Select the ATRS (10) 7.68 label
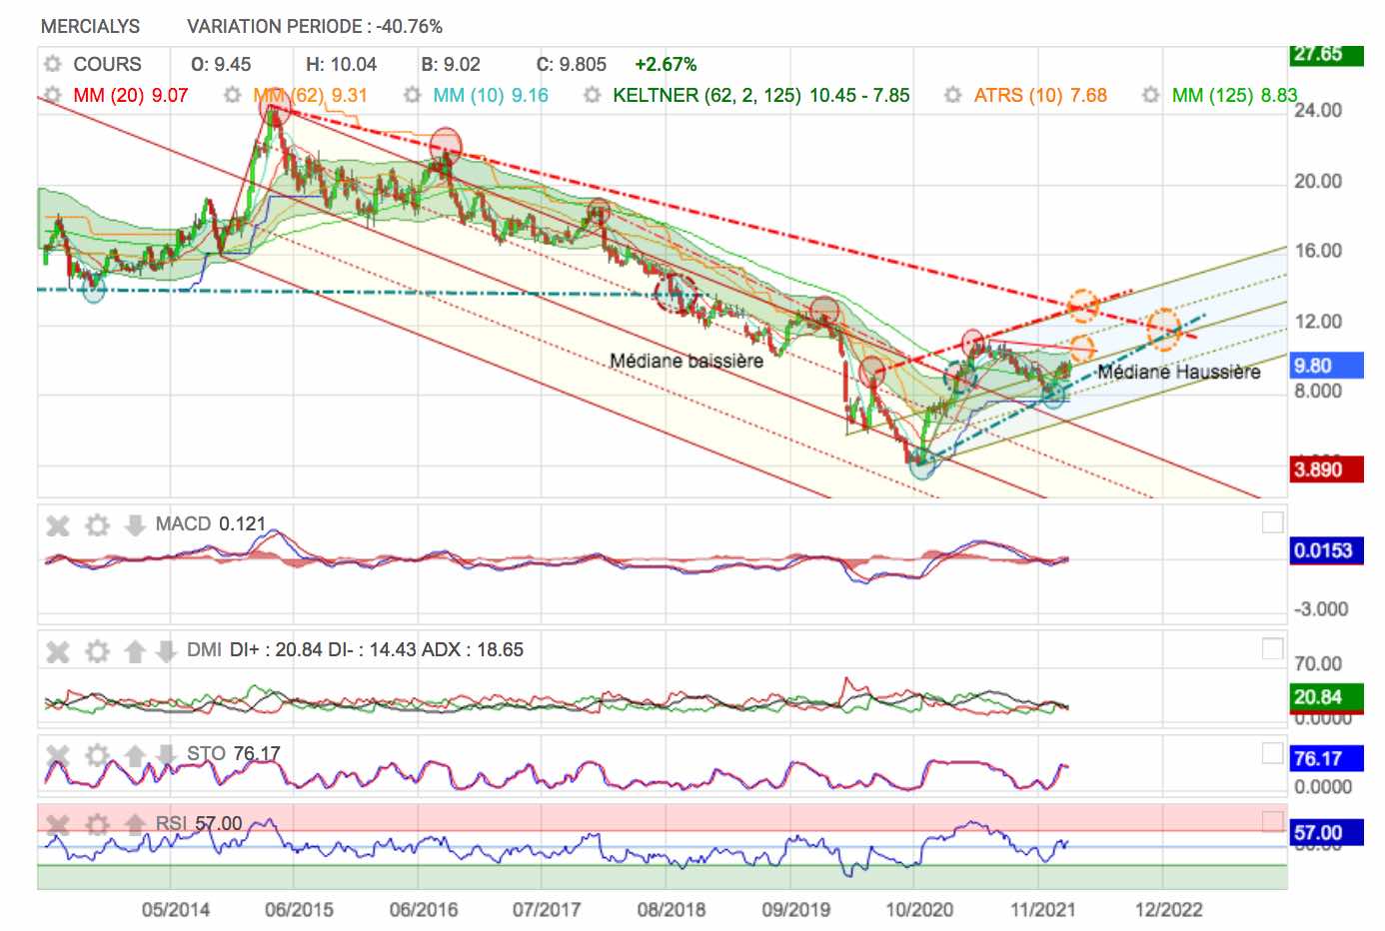1385x931 pixels. pos(1040,95)
